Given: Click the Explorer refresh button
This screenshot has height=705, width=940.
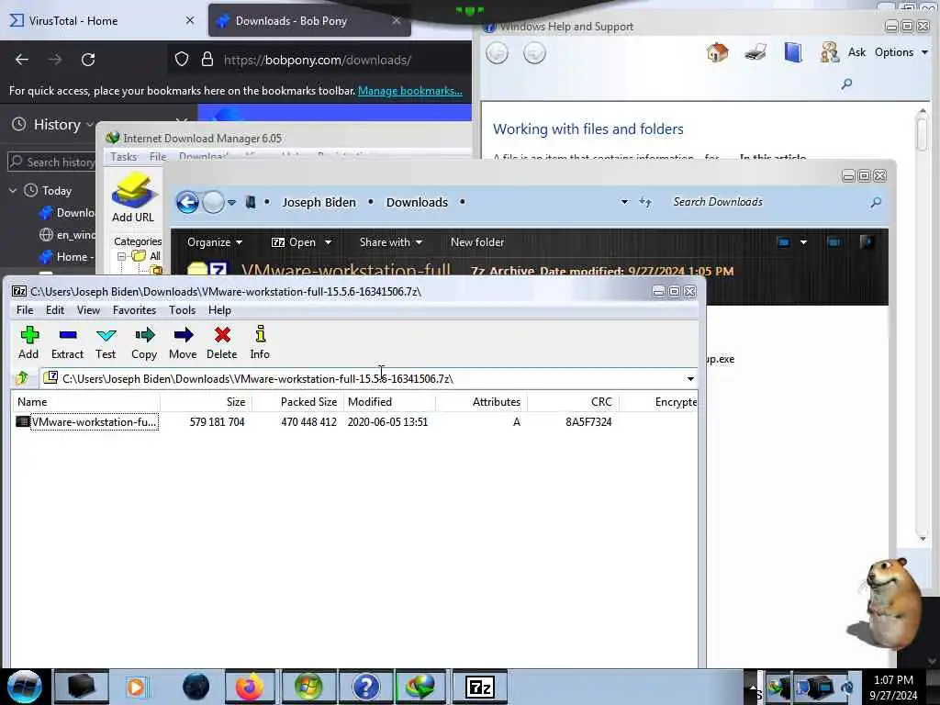Looking at the screenshot, I should pos(645,202).
